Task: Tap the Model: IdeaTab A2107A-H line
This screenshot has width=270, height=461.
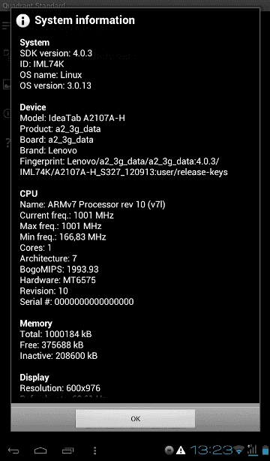Action: pos(72,118)
